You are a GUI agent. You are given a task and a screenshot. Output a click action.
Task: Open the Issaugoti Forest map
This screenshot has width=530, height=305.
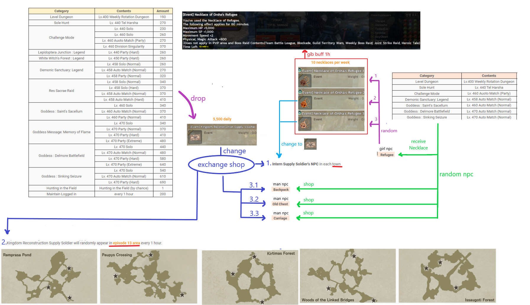click(447, 276)
